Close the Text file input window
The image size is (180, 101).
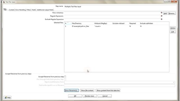point(174,1)
